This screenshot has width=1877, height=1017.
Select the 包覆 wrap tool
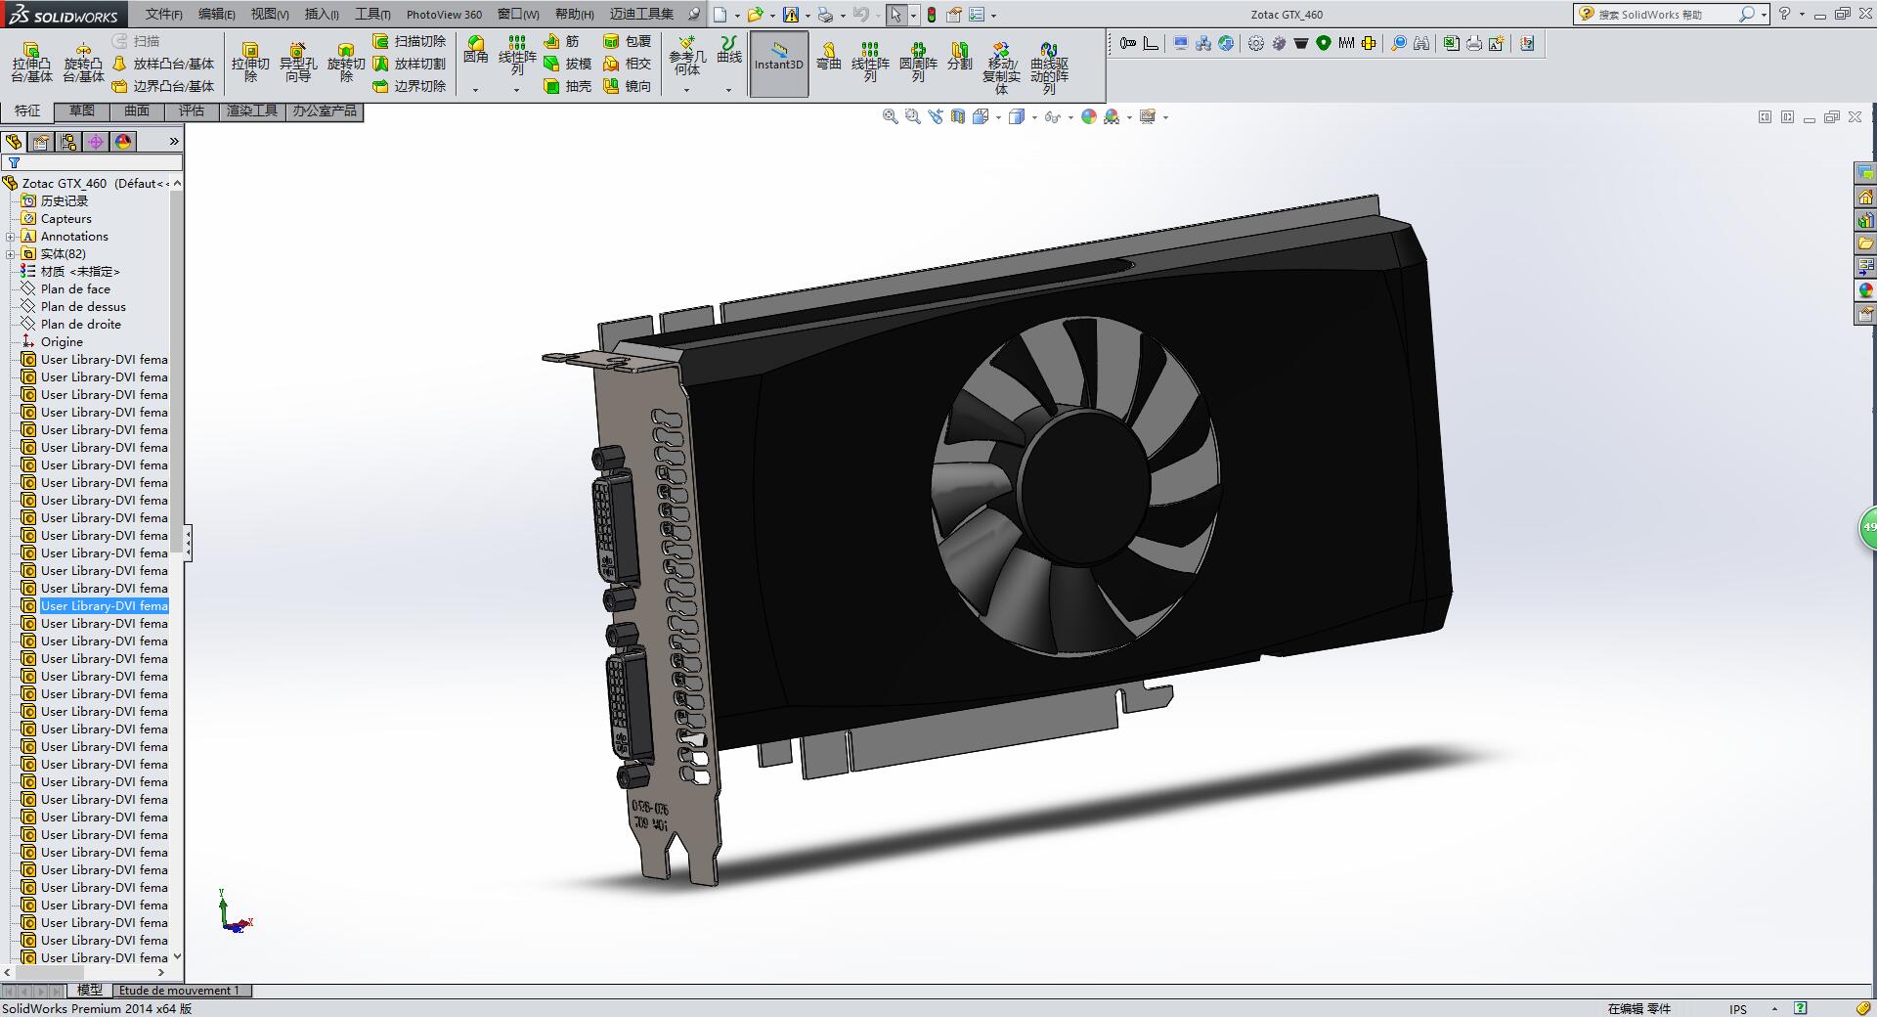click(628, 41)
